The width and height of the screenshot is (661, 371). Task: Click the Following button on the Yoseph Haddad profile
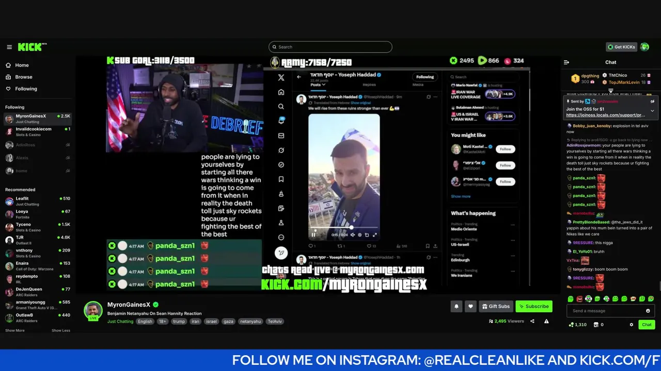click(425, 77)
